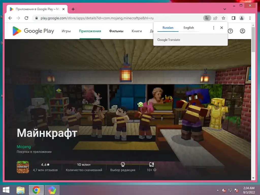Viewport: 260px width, 195px height.
Task: Close the Google Play browser tab
Action: click(x=63, y=9)
